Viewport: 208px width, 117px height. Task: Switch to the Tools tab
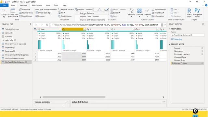click(56, 5)
